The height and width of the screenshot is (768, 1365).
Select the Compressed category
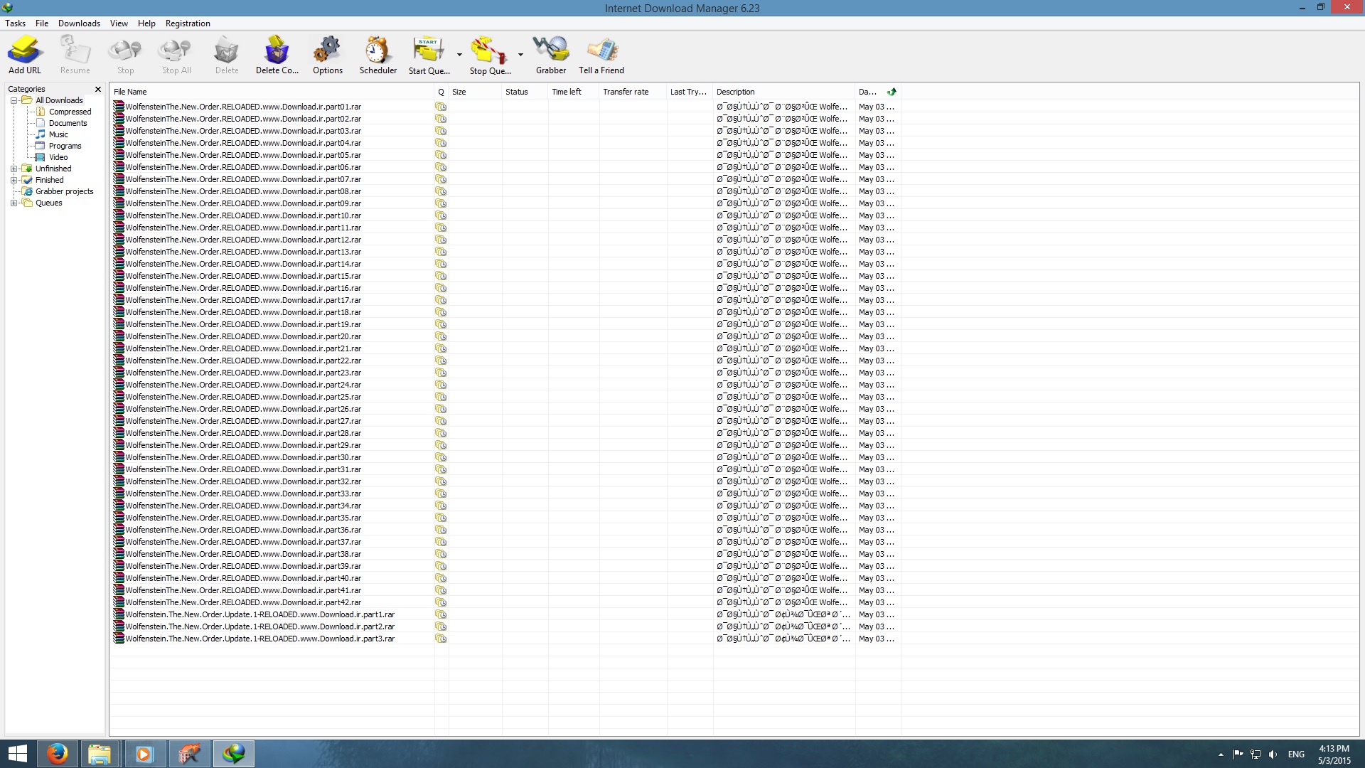click(x=70, y=112)
